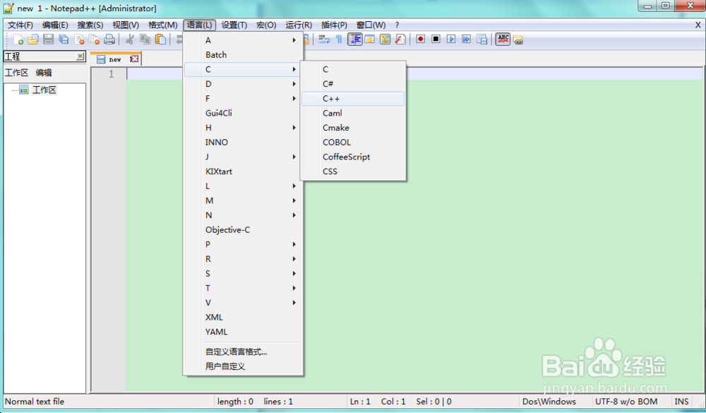Select C++ in the C submenu
The image size is (706, 413).
(x=353, y=99)
